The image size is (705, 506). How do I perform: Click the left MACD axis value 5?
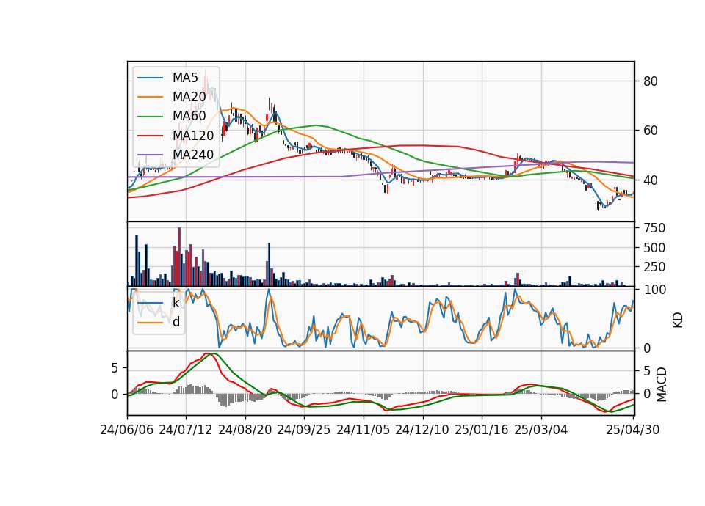(x=115, y=368)
